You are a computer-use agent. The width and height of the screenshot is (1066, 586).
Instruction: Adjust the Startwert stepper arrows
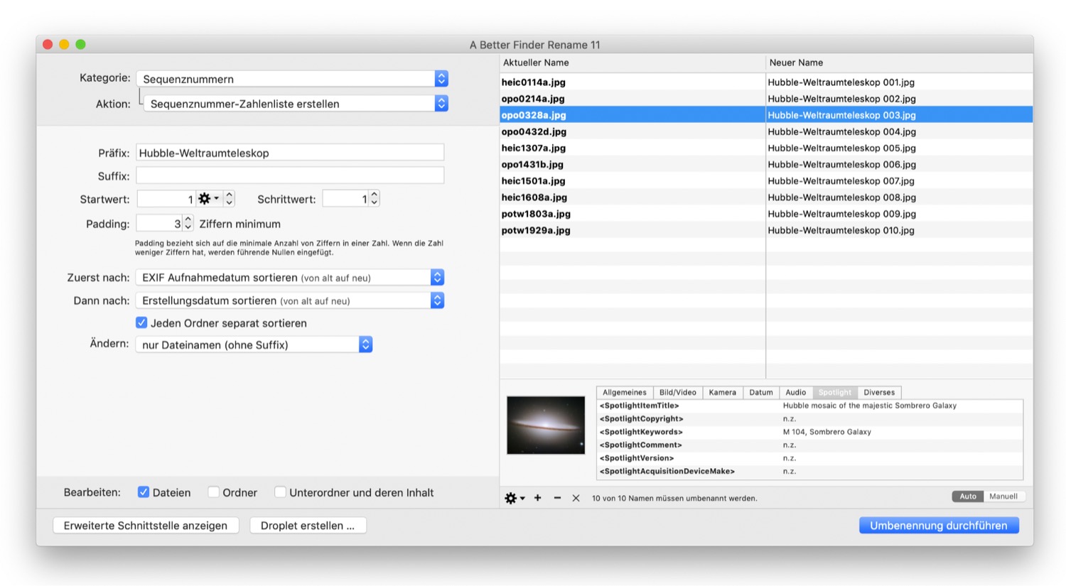pos(229,199)
